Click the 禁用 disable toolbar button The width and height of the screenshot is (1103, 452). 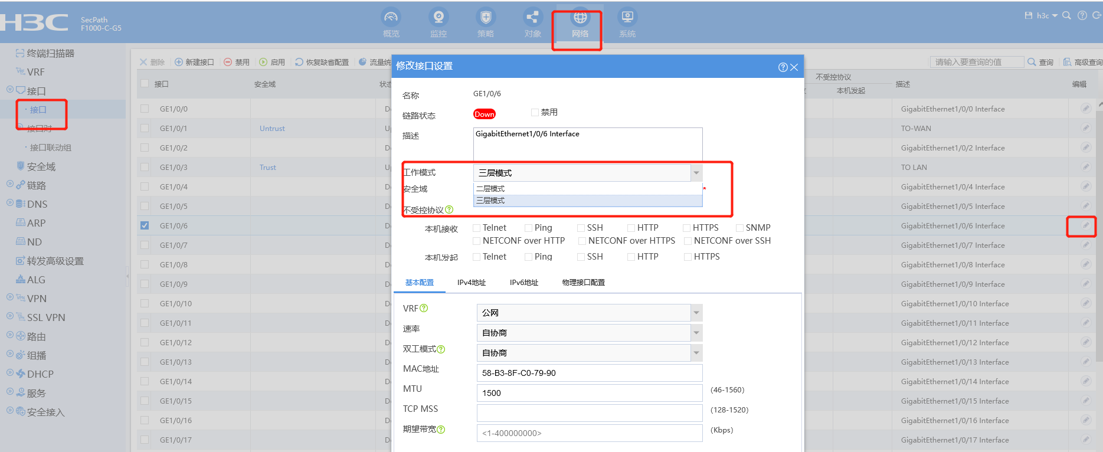[x=237, y=62]
